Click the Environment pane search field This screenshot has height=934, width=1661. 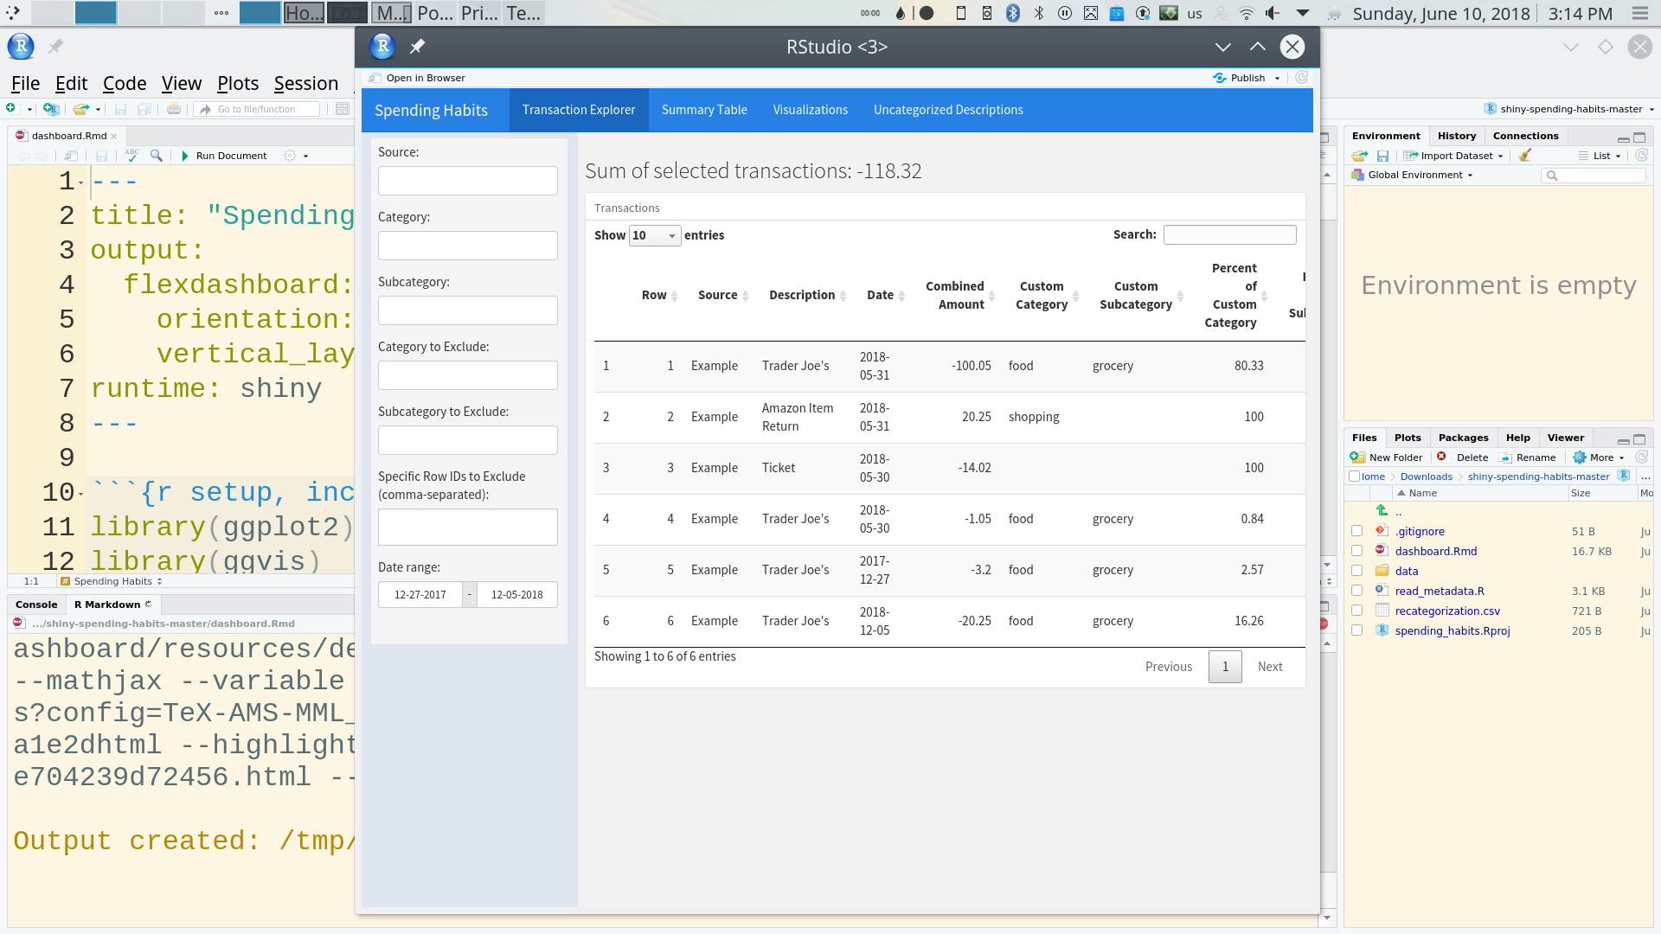[1594, 176]
